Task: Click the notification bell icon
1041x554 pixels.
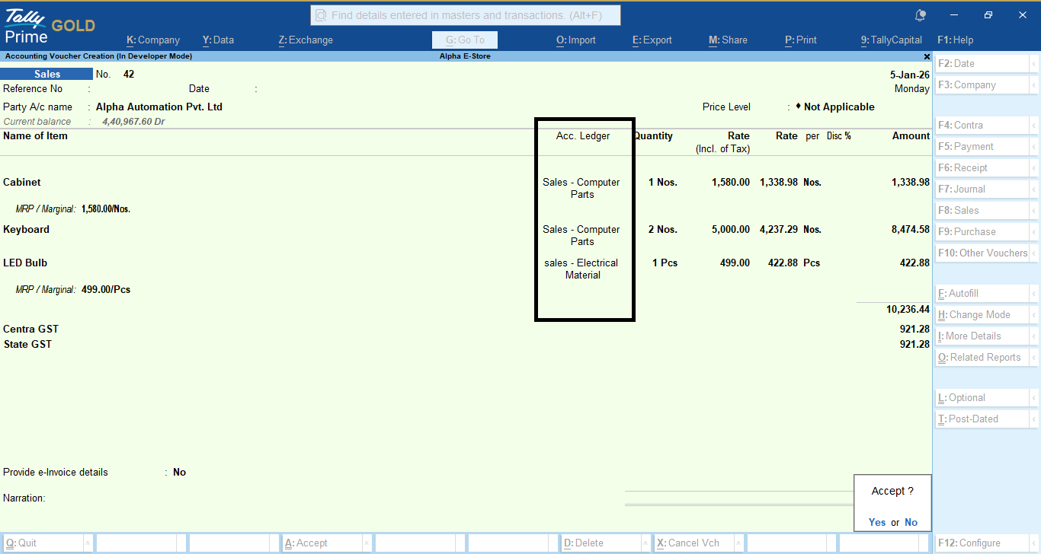Action: (x=921, y=15)
